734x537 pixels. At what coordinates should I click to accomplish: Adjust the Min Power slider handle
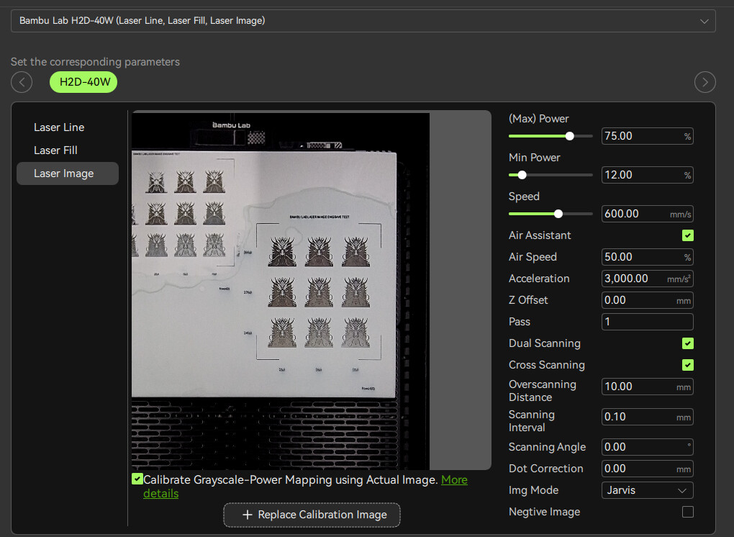[522, 175]
